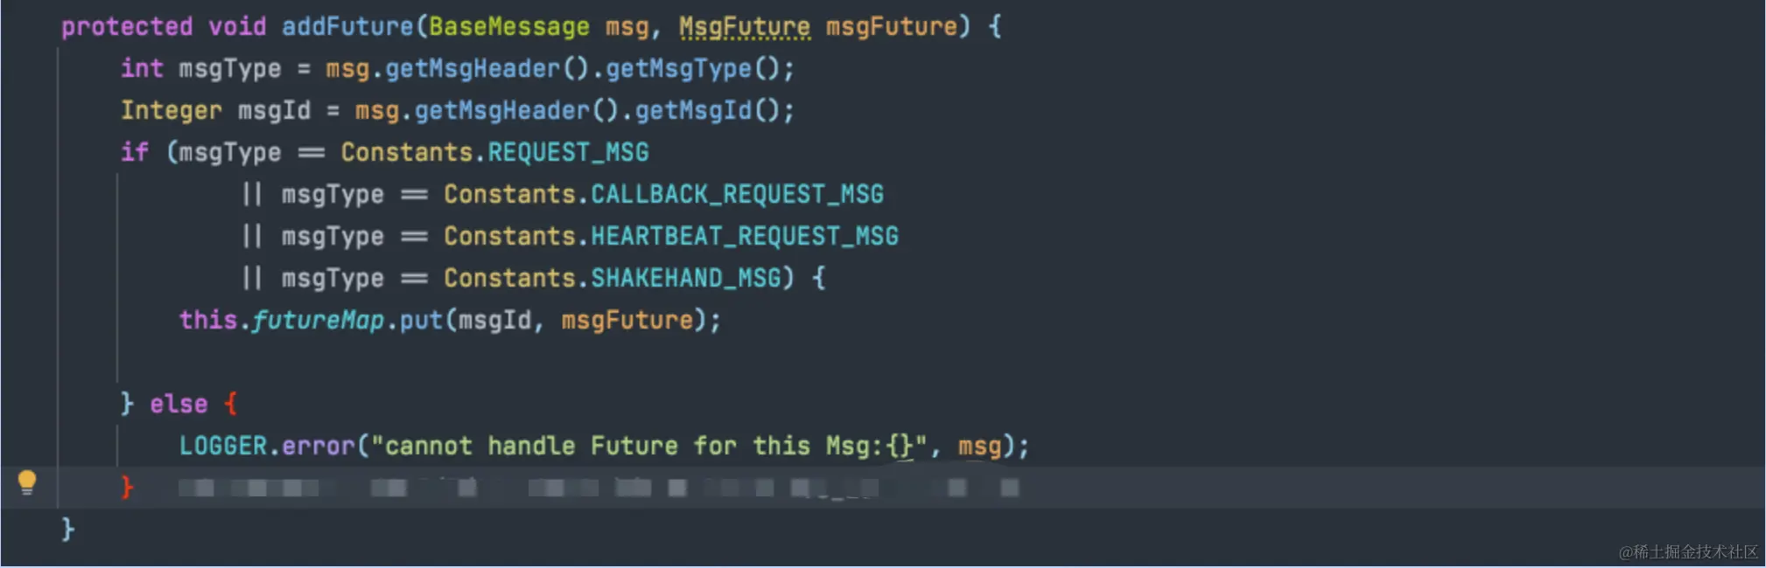
Task: Click the Integer type keyword
Action: coord(172,110)
